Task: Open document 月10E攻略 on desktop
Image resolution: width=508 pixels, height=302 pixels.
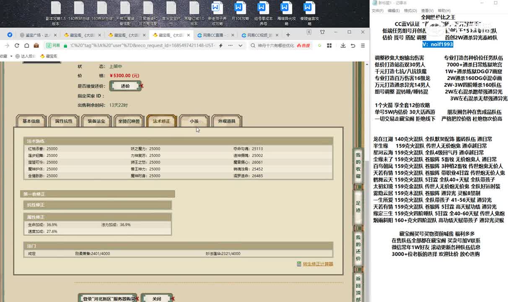Action: click(240, 11)
